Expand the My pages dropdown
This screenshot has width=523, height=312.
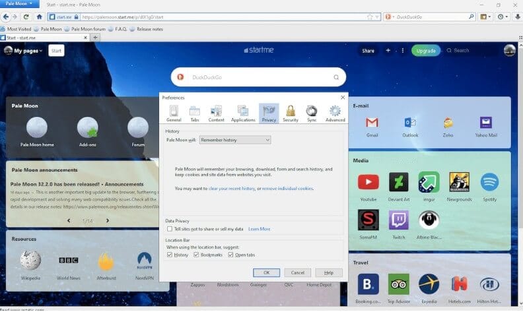click(x=28, y=51)
